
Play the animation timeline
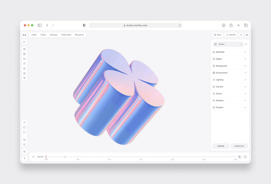[x=34, y=157]
